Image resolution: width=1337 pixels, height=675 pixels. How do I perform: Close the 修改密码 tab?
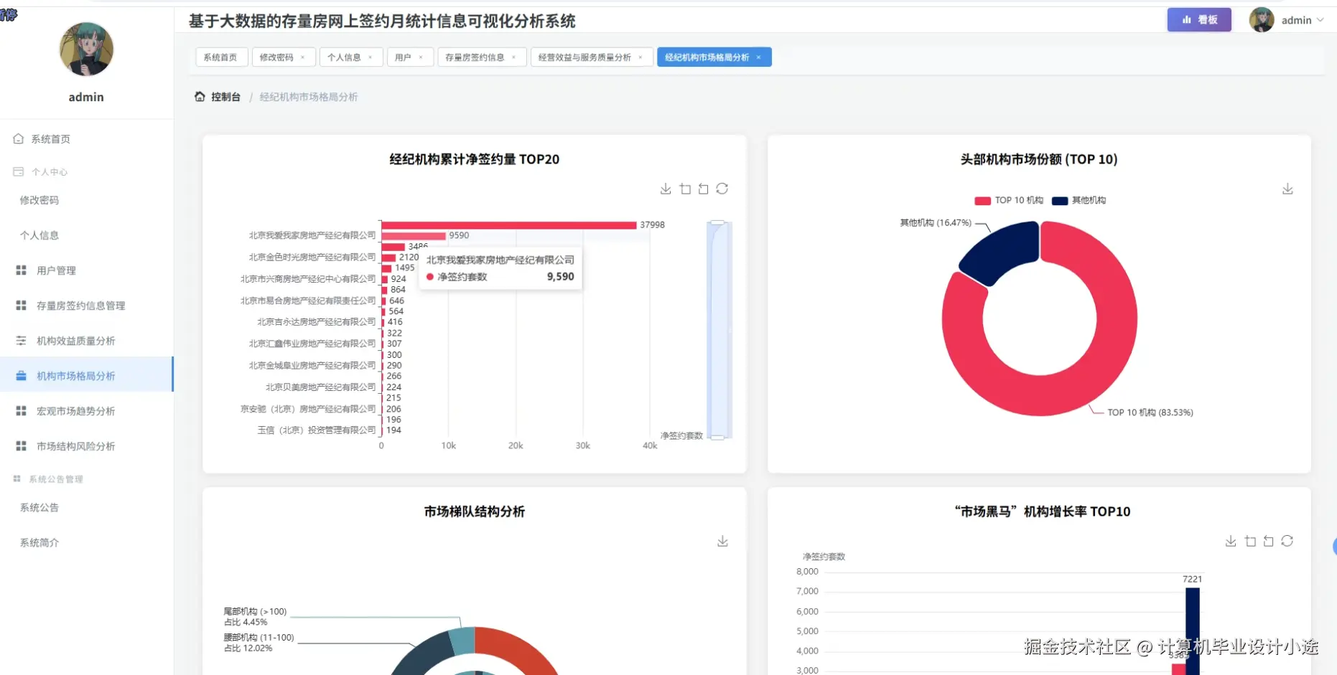(x=303, y=57)
